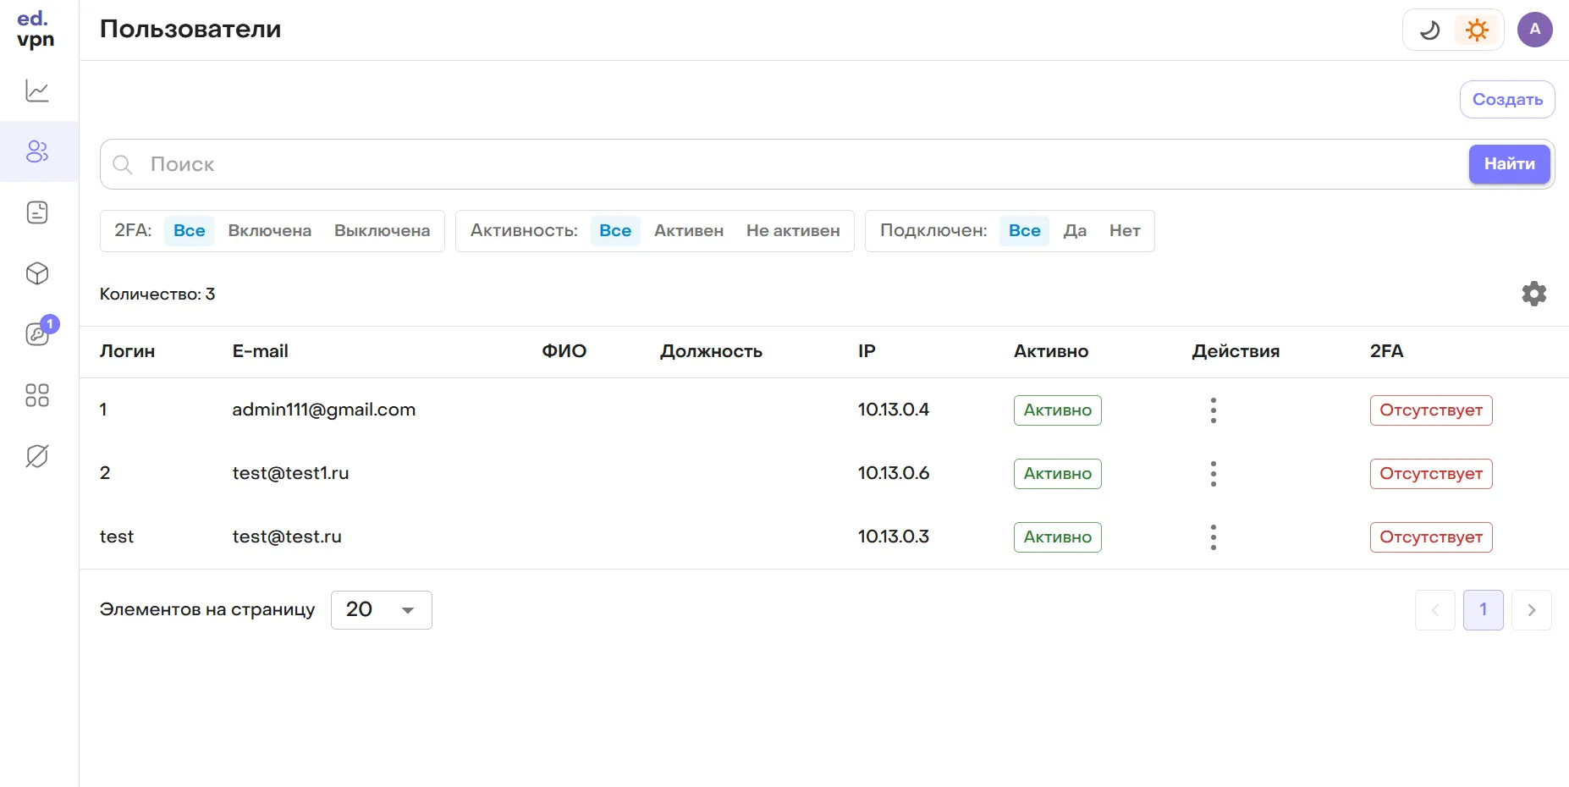Switch to light theme sun icon
The width and height of the screenshot is (1569, 787).
tap(1477, 30)
